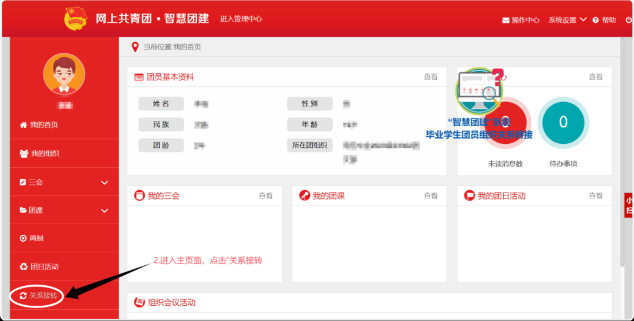Click the flag icon beside 我的团日活动
Image resolution: width=634 pixels, height=321 pixels.
[470, 196]
